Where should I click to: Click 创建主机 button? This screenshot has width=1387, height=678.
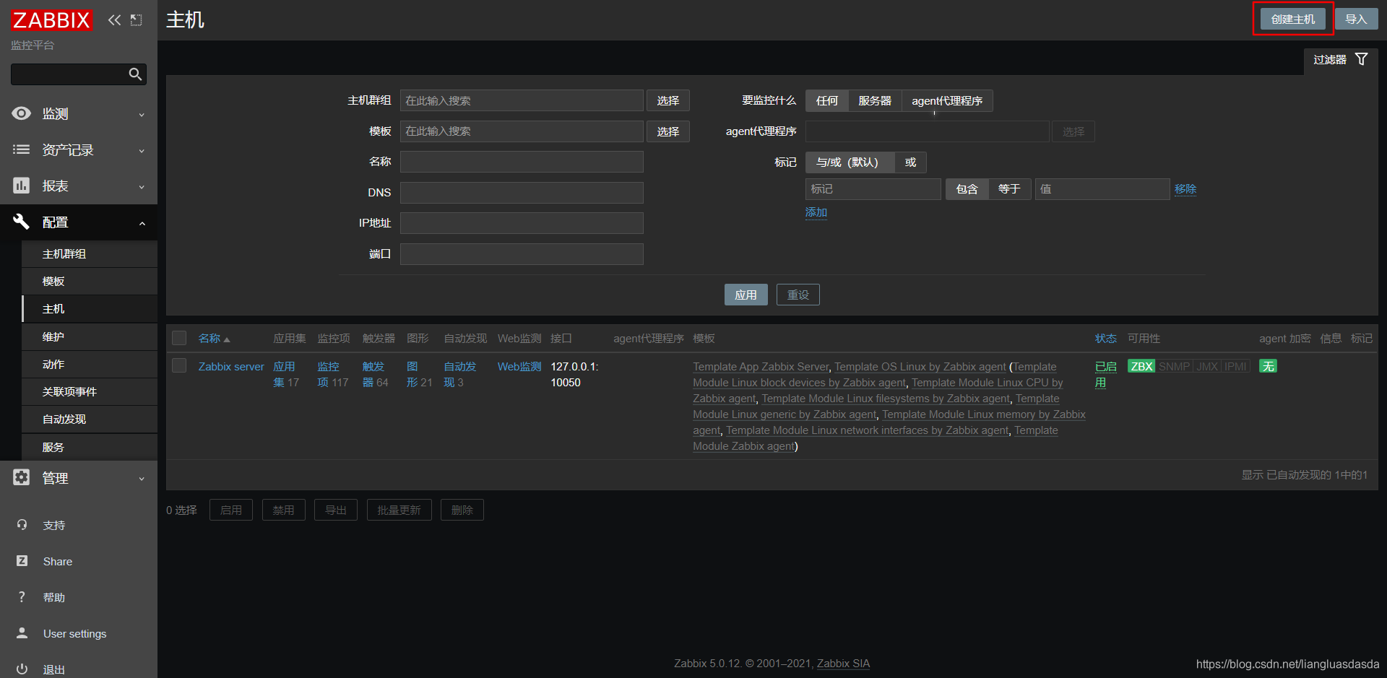(1293, 19)
